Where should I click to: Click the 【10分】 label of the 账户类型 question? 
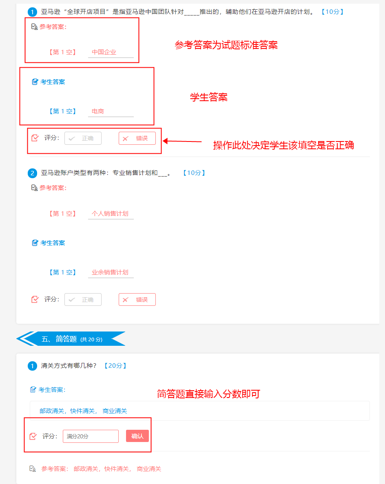tap(194, 173)
